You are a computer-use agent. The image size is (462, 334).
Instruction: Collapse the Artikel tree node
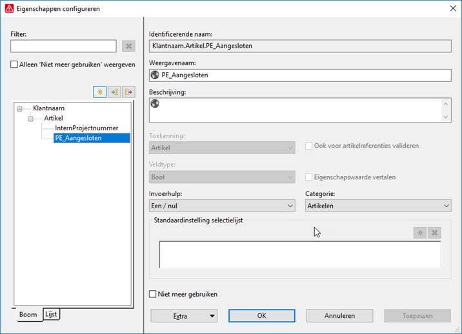30,119
